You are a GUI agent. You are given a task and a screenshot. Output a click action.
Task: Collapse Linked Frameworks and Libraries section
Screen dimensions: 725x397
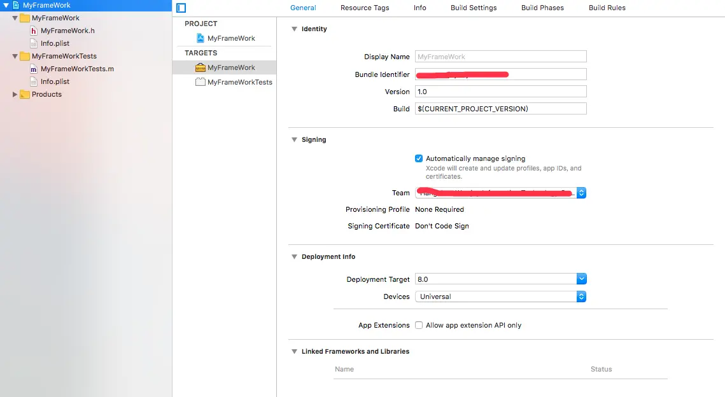point(294,351)
